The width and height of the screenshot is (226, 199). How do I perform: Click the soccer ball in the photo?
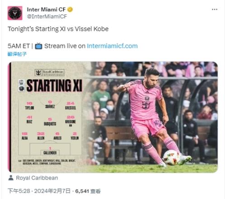pyautogui.click(x=171, y=157)
